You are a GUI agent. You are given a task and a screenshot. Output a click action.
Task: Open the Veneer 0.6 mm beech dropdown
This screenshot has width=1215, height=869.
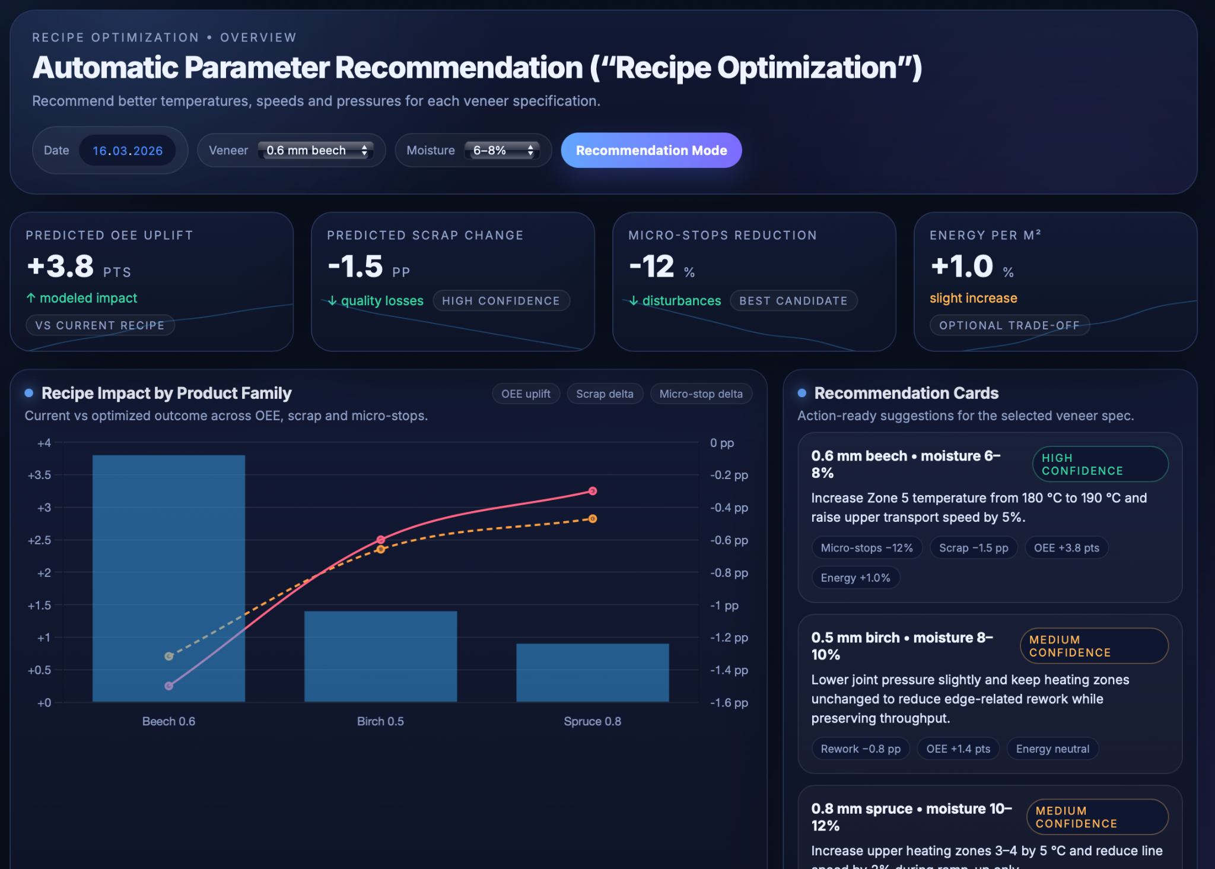coord(315,150)
